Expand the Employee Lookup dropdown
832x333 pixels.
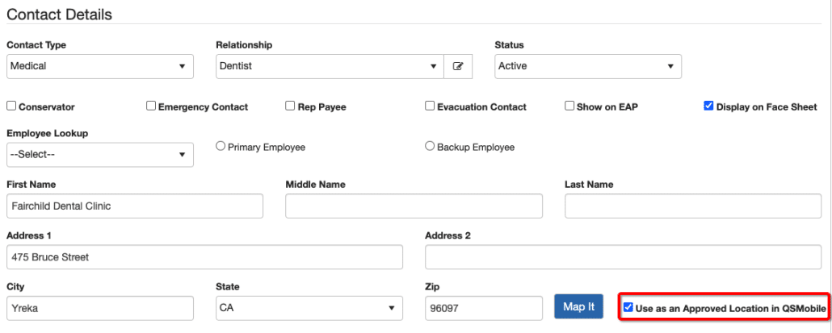[100, 154]
